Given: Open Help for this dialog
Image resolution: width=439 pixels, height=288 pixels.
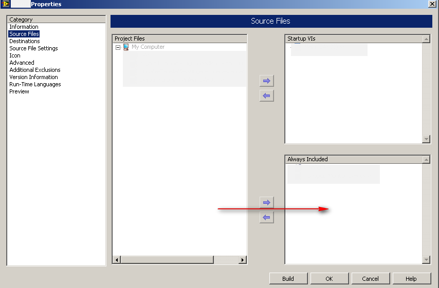Looking at the screenshot, I should [x=411, y=278].
